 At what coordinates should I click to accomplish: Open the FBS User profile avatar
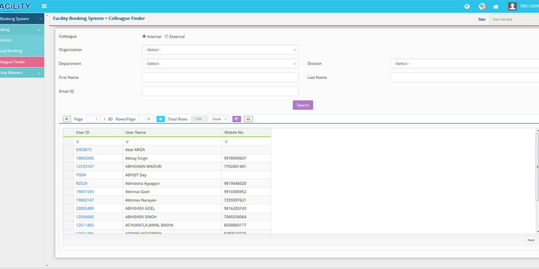[x=512, y=6]
